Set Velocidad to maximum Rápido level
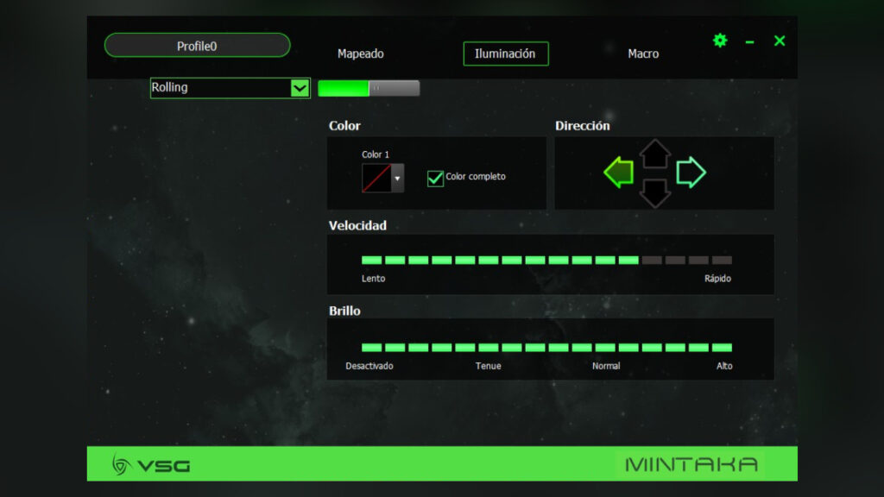This screenshot has width=884, height=497. [x=725, y=259]
